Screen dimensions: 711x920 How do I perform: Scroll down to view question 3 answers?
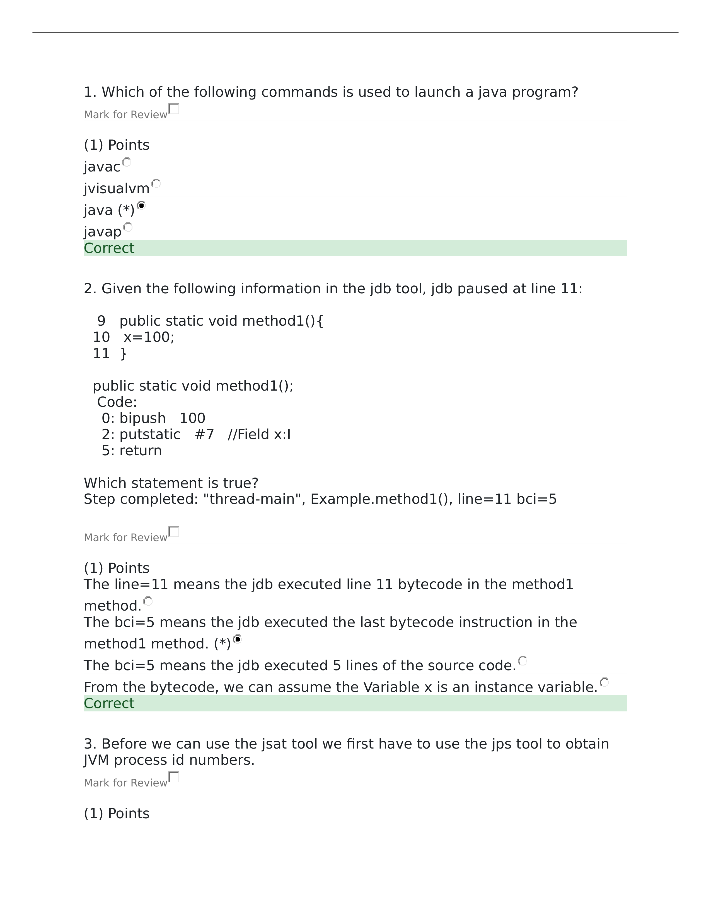[355, 896]
